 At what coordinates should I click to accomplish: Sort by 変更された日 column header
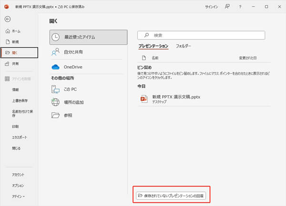click(x=248, y=58)
